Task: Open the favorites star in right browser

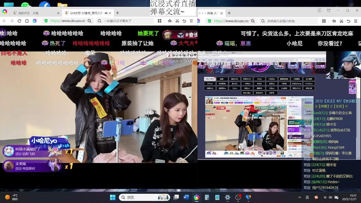Action: click(x=334, y=21)
